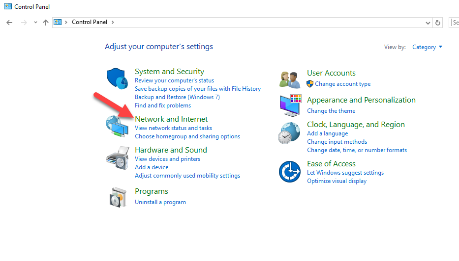Open Review your computer's status
This screenshot has width=459, height=261.
pyautogui.click(x=175, y=80)
